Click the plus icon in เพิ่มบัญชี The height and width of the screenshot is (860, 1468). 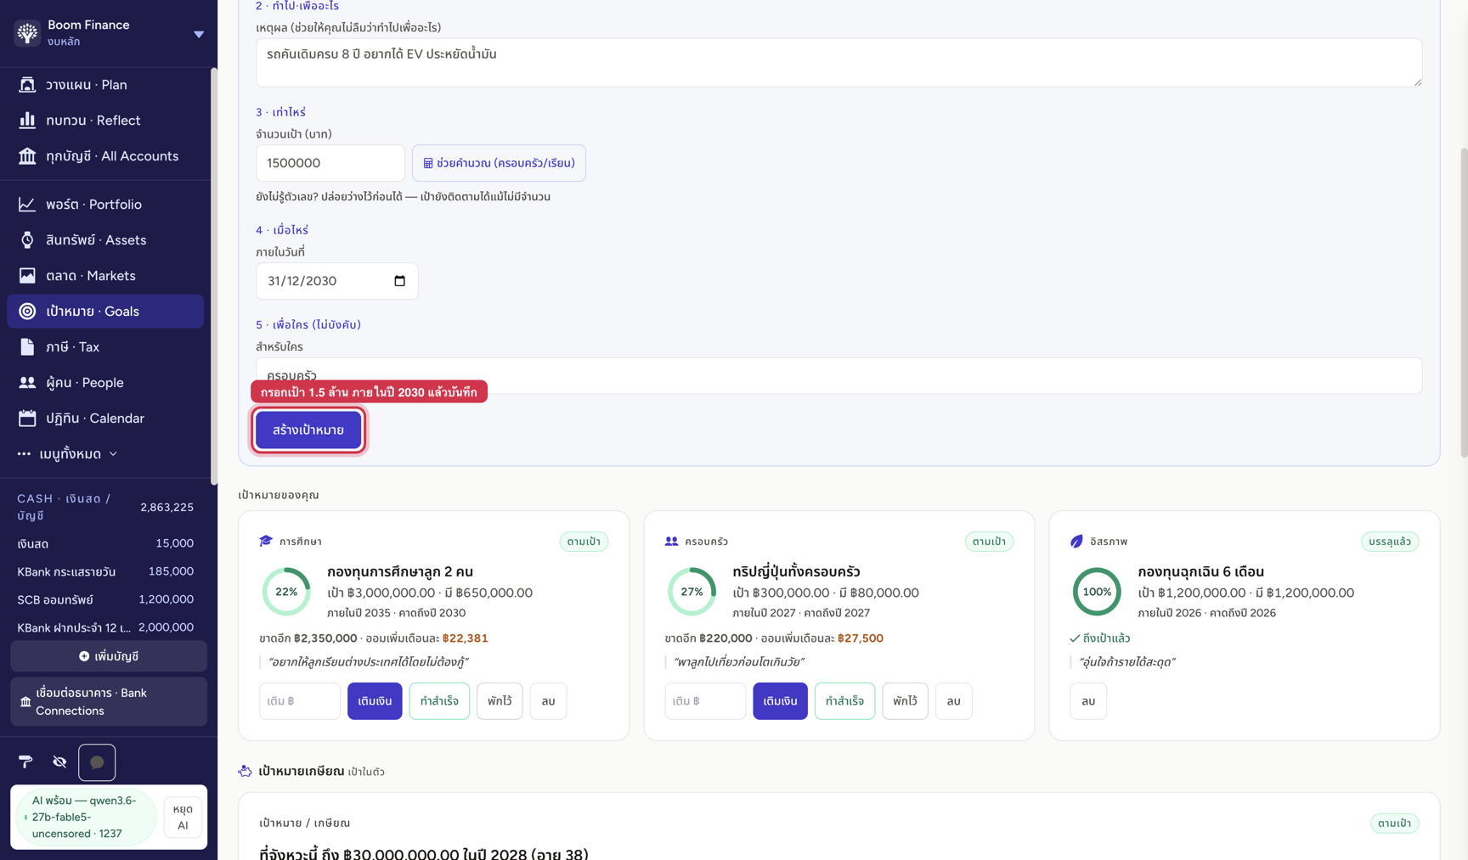84,656
